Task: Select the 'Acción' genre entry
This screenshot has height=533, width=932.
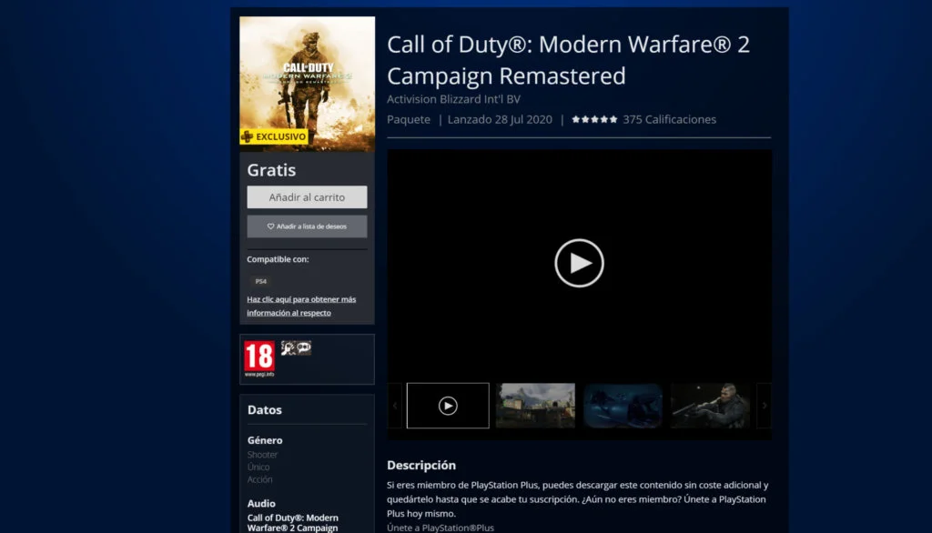Action: (259, 479)
